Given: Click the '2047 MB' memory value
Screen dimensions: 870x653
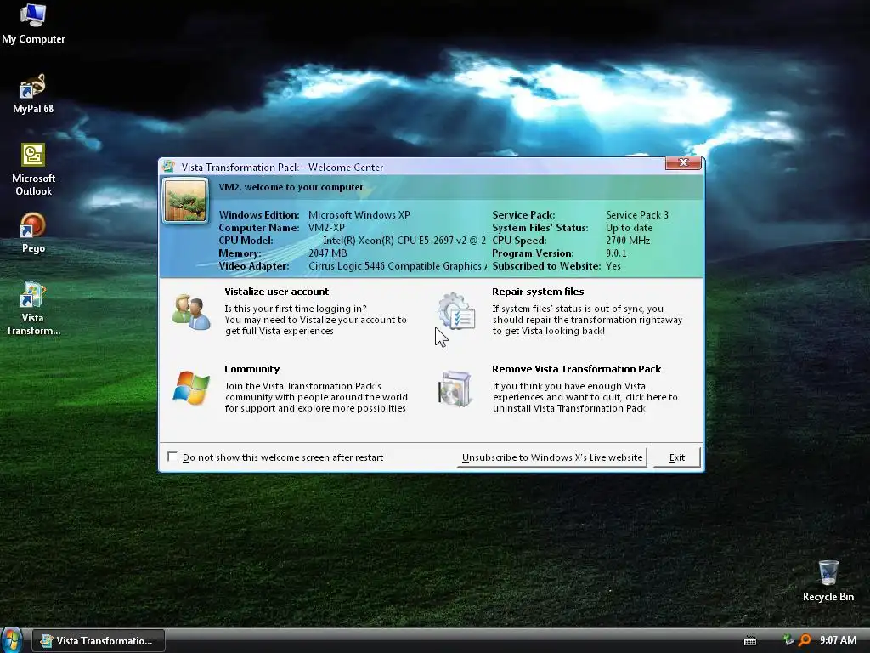Looking at the screenshot, I should 327,253.
